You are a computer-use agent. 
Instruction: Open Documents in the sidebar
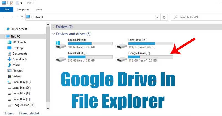(x=20, y=54)
